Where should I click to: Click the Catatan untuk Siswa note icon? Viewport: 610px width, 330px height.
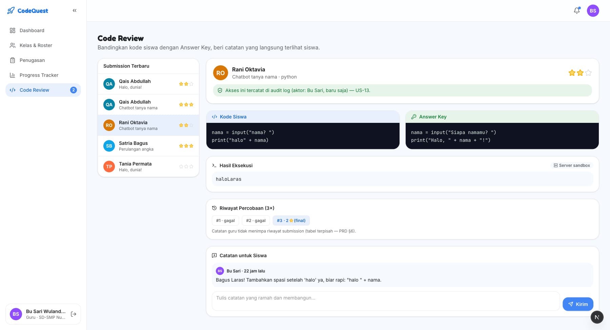pyautogui.click(x=214, y=256)
